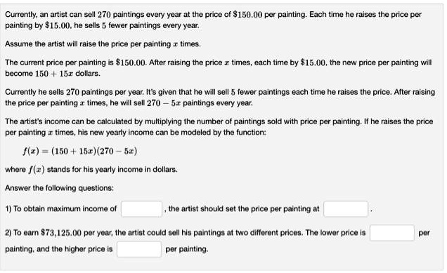Click the 'Answer the following questions:' text
The height and width of the screenshot is (273, 447).
tap(59, 188)
